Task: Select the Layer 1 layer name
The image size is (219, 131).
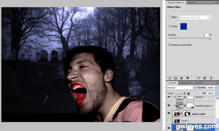Action: point(185,120)
